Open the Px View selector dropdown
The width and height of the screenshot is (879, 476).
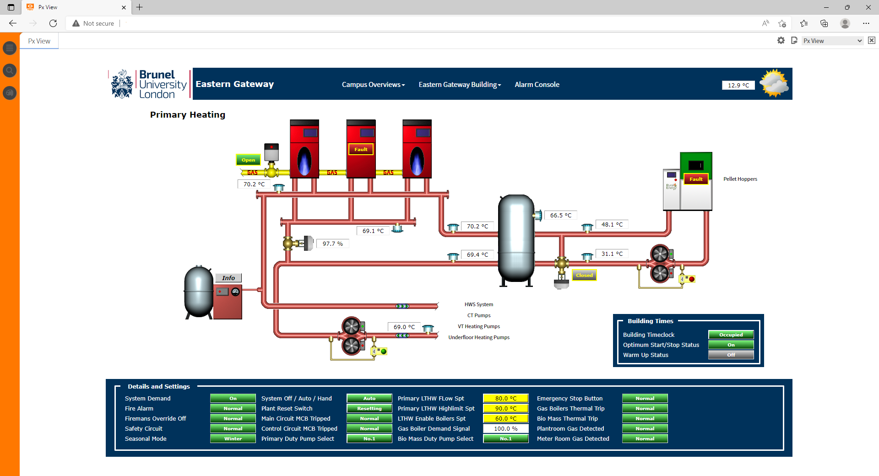pos(832,41)
